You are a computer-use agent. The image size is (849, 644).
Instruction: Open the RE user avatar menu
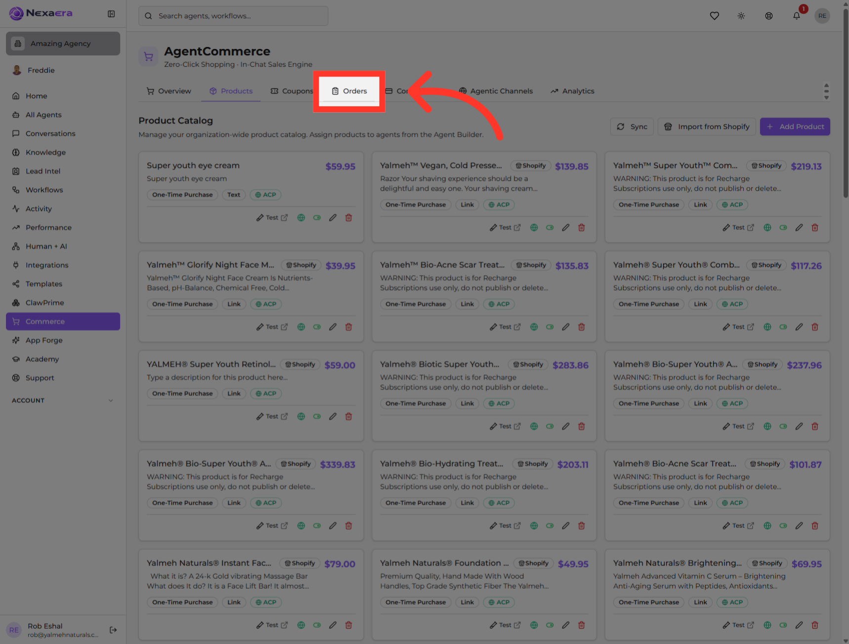tap(822, 16)
